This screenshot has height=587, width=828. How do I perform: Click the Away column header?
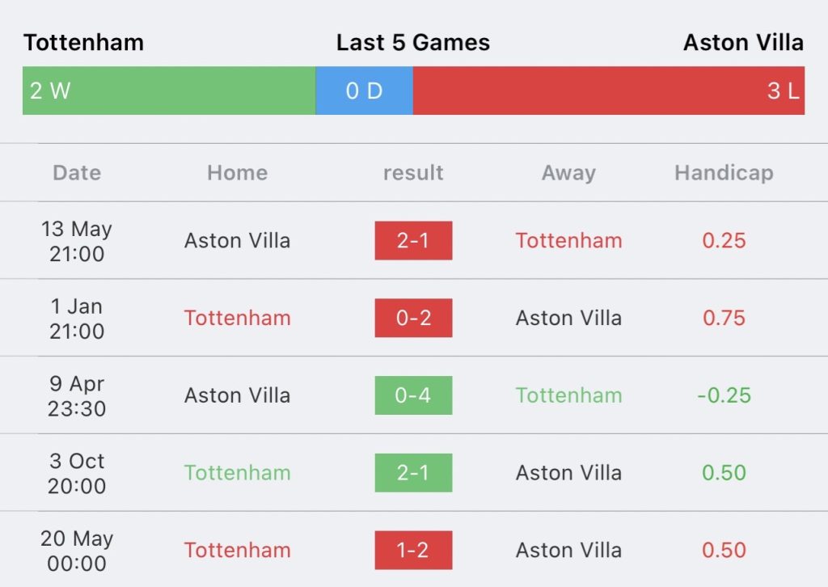[x=568, y=173]
